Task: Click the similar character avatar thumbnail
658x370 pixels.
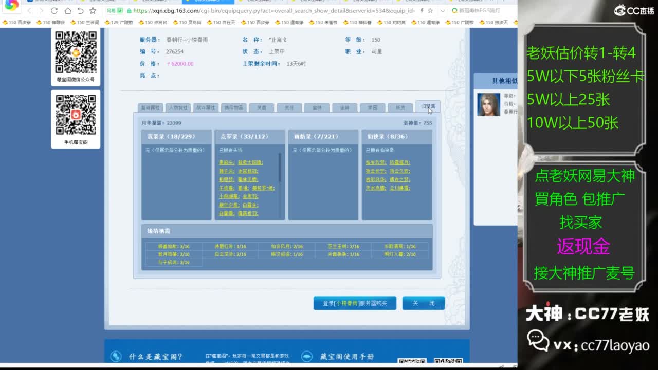Action: pyautogui.click(x=488, y=104)
